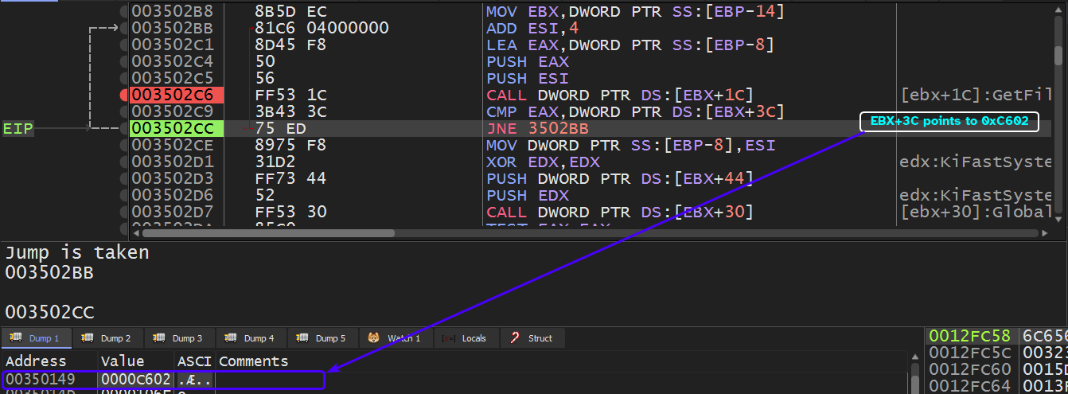This screenshot has width=1068, height=394.
Task: Open Dump 2 via its memory icon
Action: pos(88,338)
